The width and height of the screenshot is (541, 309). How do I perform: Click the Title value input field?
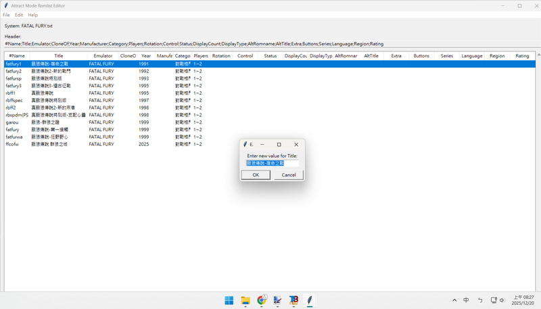tap(273, 163)
